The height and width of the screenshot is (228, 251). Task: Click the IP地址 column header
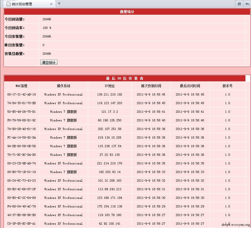tap(110, 86)
